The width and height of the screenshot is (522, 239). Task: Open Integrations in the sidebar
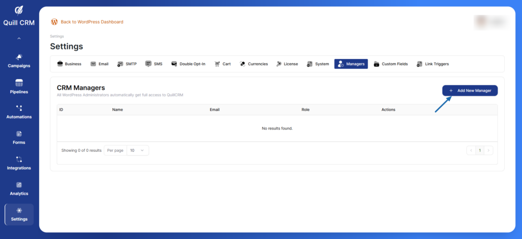point(19,160)
